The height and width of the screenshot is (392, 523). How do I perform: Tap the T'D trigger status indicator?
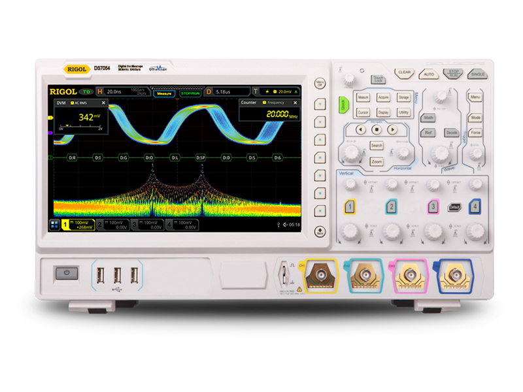point(86,91)
